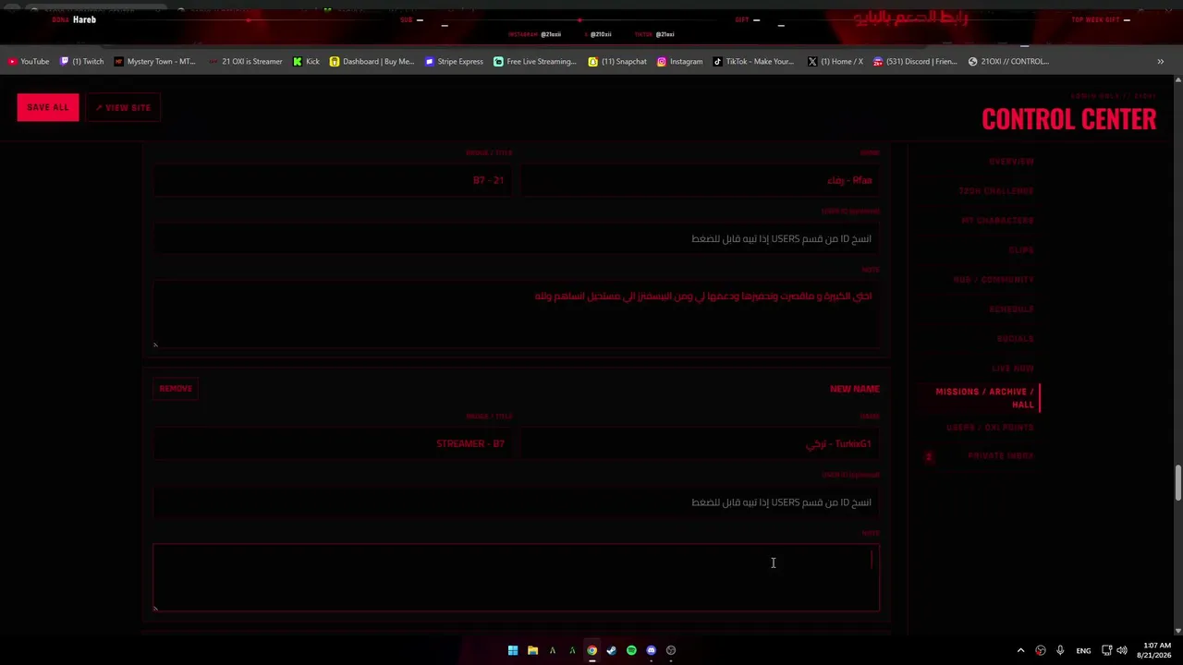The height and width of the screenshot is (665, 1183).
Task: Click the REMOVE button on TurkoG1 entry
Action: (176, 389)
